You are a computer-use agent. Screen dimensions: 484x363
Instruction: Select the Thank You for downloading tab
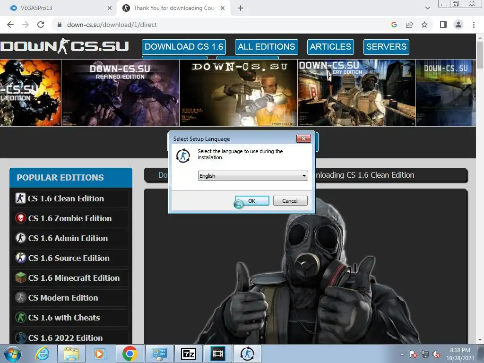pos(173,8)
